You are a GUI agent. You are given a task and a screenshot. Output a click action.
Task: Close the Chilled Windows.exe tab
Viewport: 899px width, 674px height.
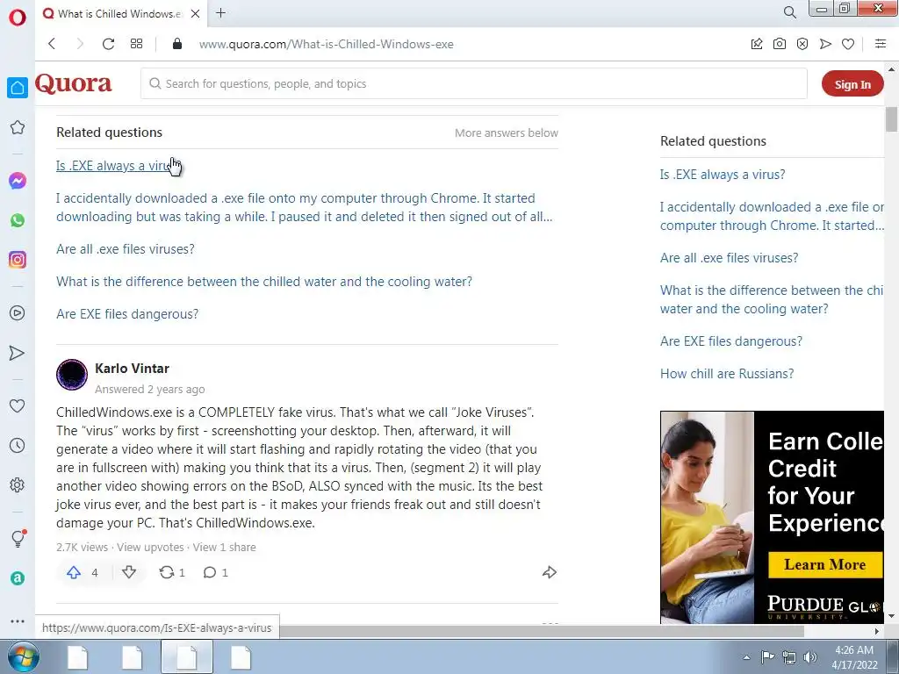point(195,13)
